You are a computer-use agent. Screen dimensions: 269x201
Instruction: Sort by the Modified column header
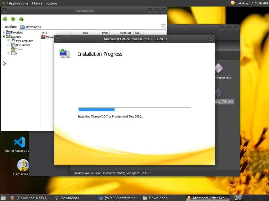tap(121, 33)
